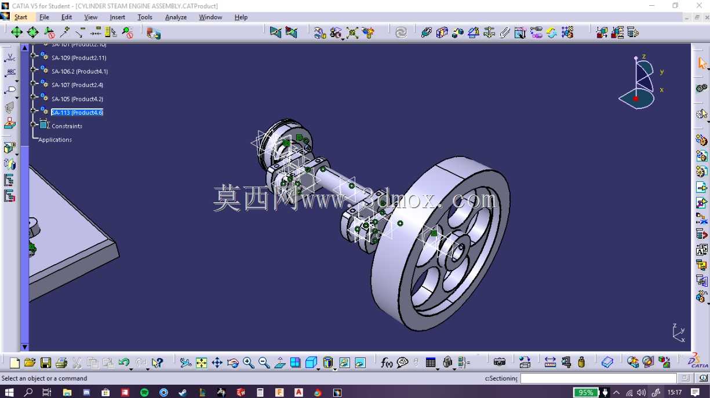Click the What's This help icon

click(157, 363)
